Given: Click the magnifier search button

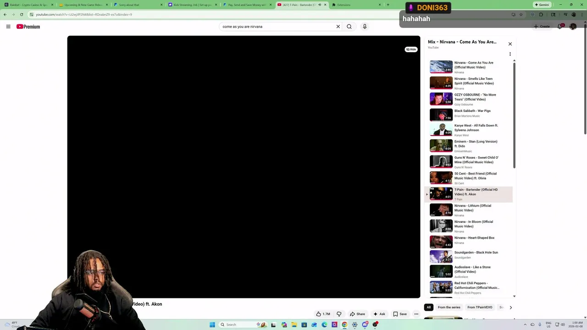Looking at the screenshot, I should pos(349,27).
